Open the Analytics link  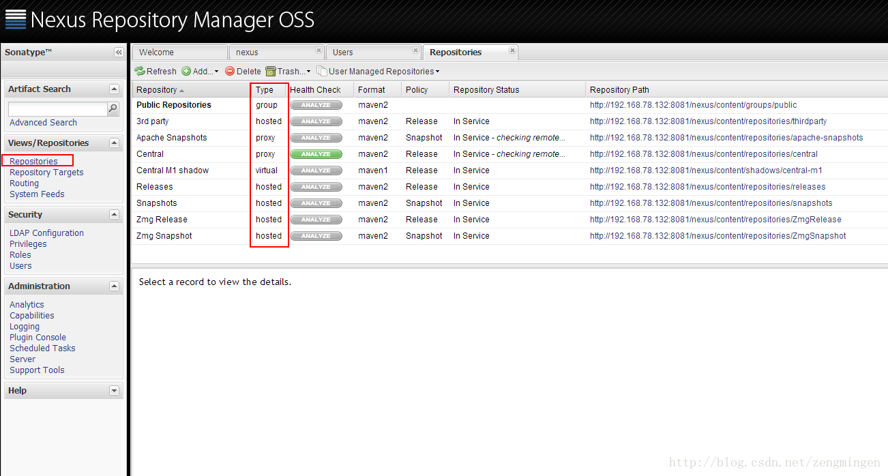[x=27, y=305]
